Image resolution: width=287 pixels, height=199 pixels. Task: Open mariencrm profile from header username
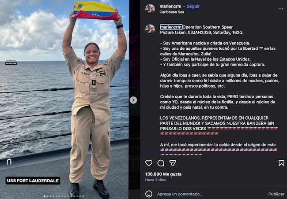pyautogui.click(x=170, y=7)
